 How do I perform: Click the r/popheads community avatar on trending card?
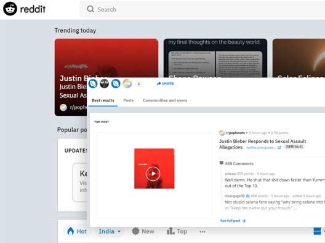tap(63, 107)
